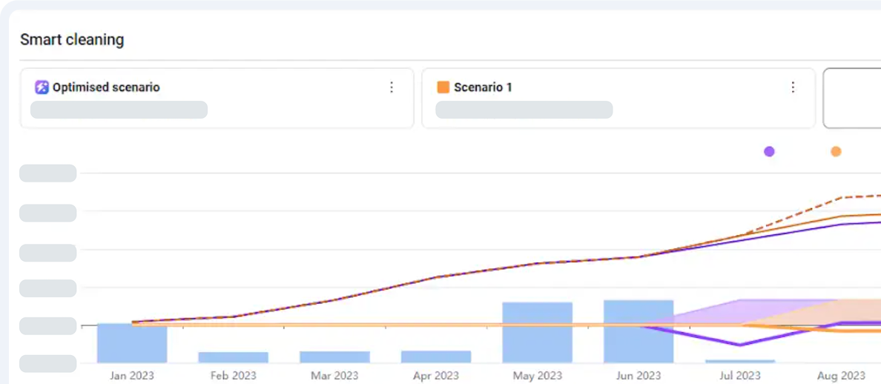Click the orange legend dot
This screenshot has height=384, width=881.
(x=836, y=151)
